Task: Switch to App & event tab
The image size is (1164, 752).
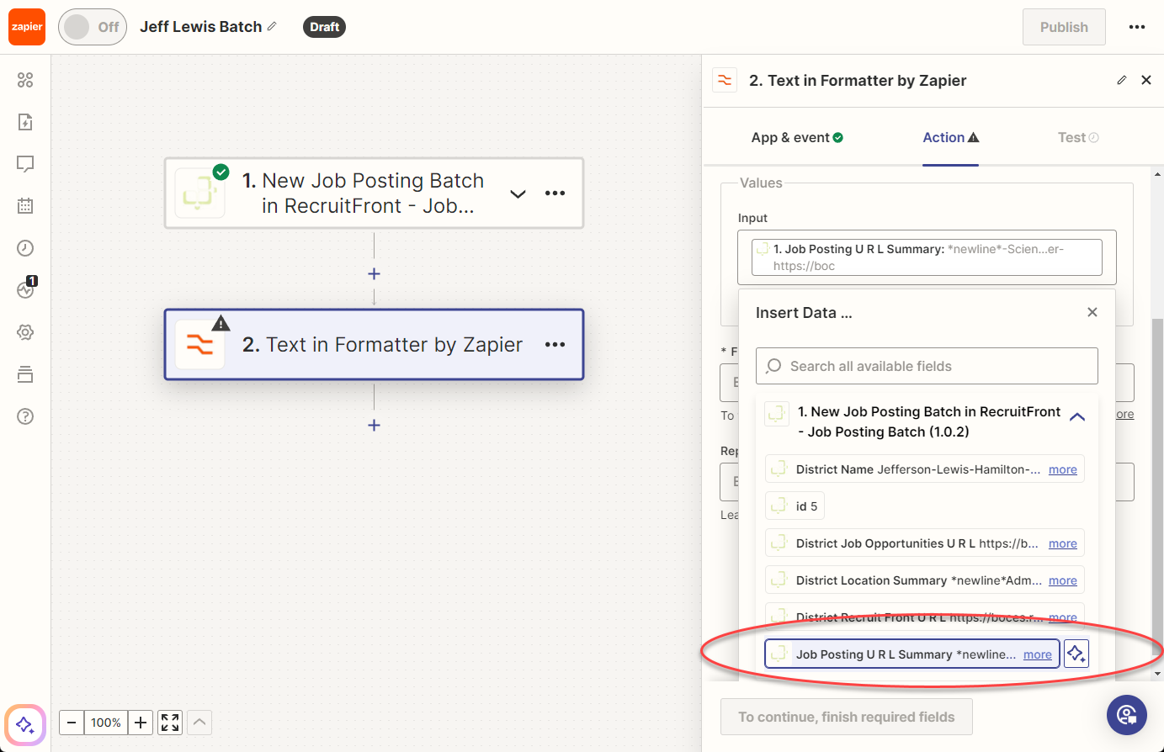Action: 797,138
